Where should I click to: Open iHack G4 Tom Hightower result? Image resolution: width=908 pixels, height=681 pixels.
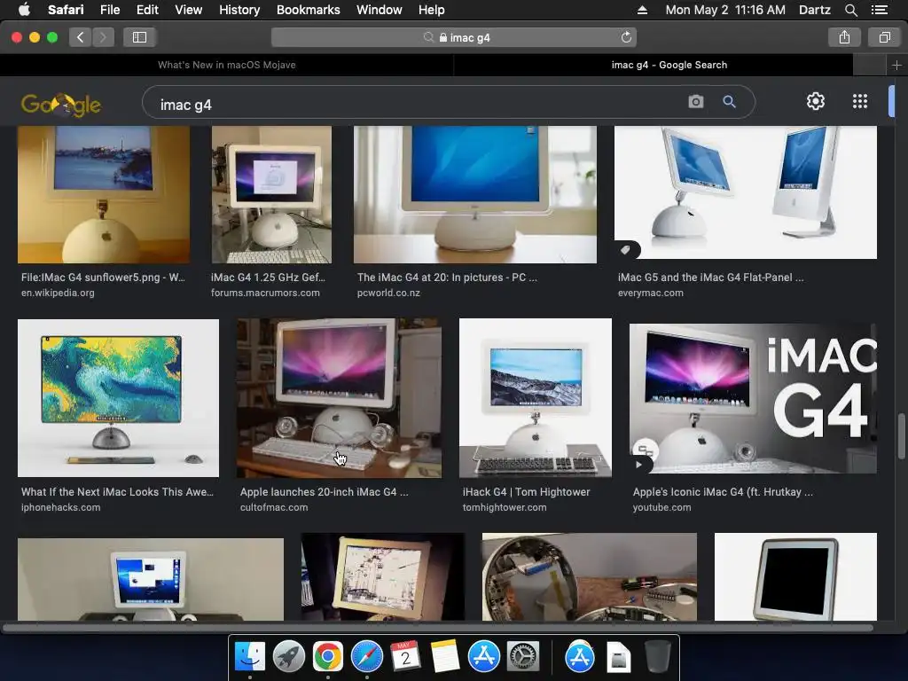[527, 491]
